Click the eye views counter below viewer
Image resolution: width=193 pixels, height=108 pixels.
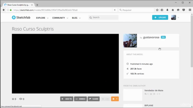[x=22, y=99]
